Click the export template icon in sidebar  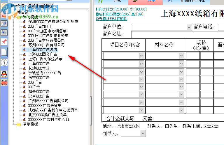[x=4, y=24]
